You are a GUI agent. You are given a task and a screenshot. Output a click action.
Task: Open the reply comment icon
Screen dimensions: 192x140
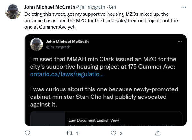[x=27, y=133]
